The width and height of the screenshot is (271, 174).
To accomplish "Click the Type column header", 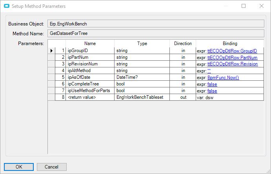I will (142, 43).
